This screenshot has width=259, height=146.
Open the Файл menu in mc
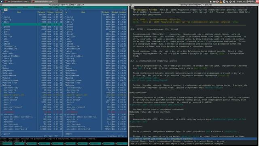25,7
